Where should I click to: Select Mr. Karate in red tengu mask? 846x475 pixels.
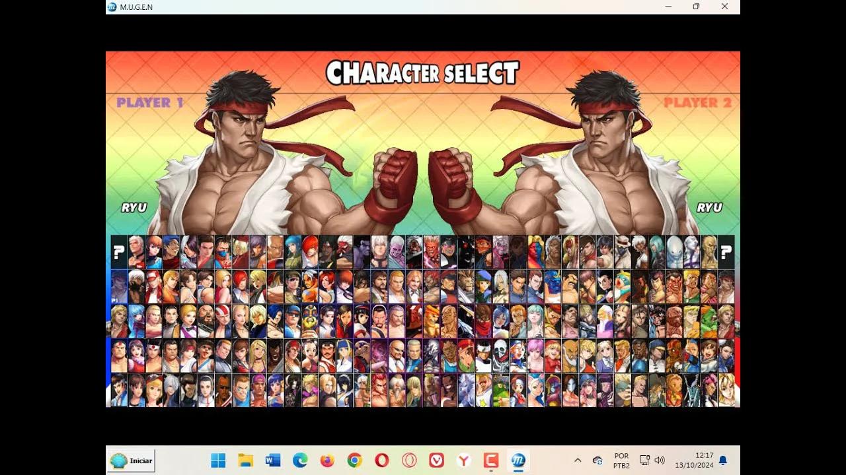click(x=345, y=251)
